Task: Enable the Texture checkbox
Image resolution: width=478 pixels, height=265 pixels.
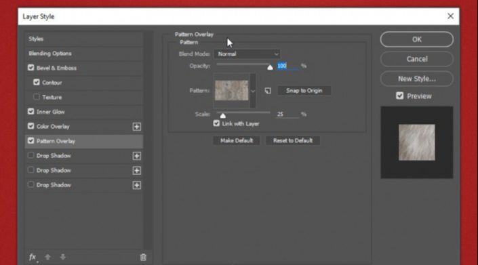Action: pos(37,97)
